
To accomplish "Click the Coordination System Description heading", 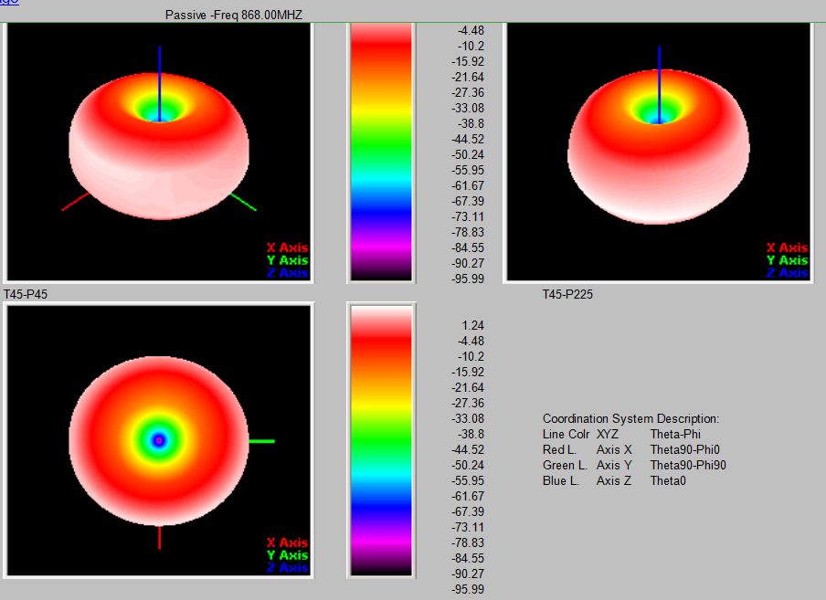I will (x=630, y=418).
